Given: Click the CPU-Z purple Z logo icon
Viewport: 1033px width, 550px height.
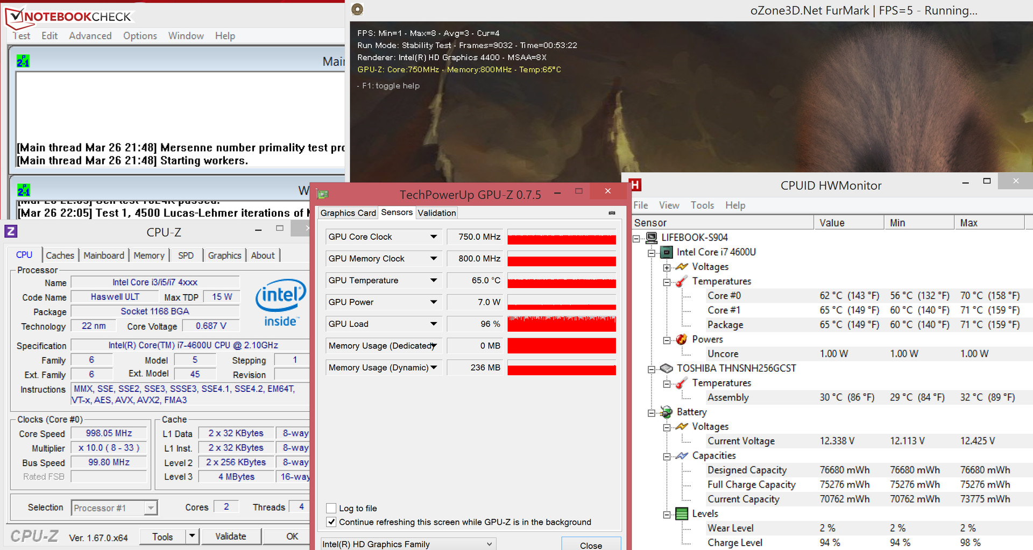Looking at the screenshot, I should (11, 231).
